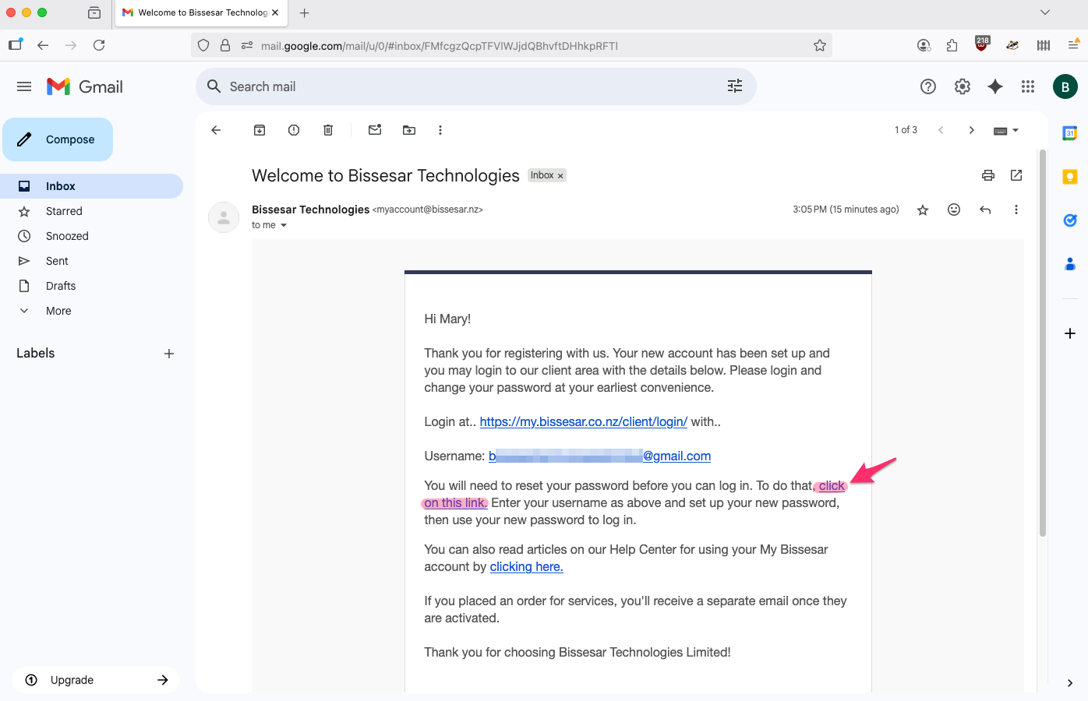Open the Inbox folder
The height and width of the screenshot is (701, 1088).
[91, 186]
